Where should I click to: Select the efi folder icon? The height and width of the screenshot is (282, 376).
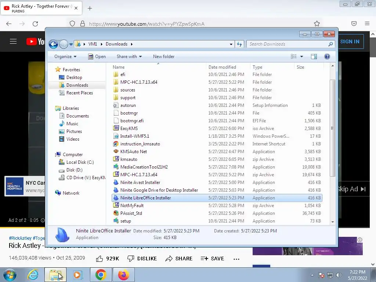pyautogui.click(x=116, y=74)
